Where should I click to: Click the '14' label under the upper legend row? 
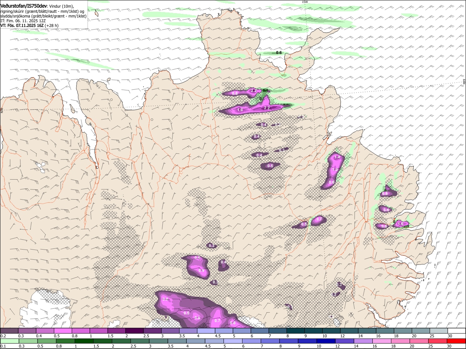pyautogui.click(x=360, y=336)
